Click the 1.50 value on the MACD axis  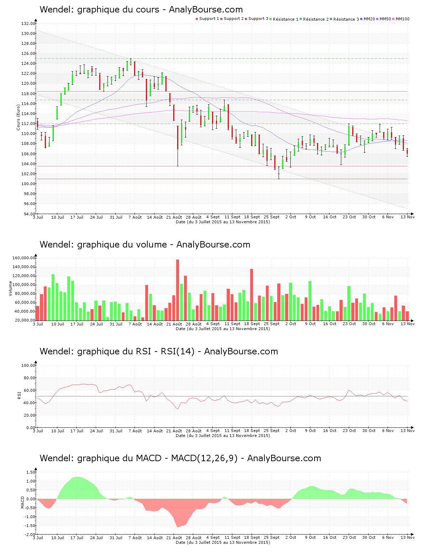click(x=31, y=472)
